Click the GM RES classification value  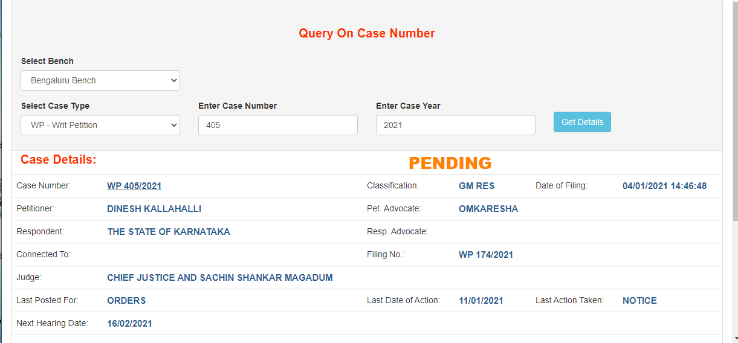click(476, 186)
